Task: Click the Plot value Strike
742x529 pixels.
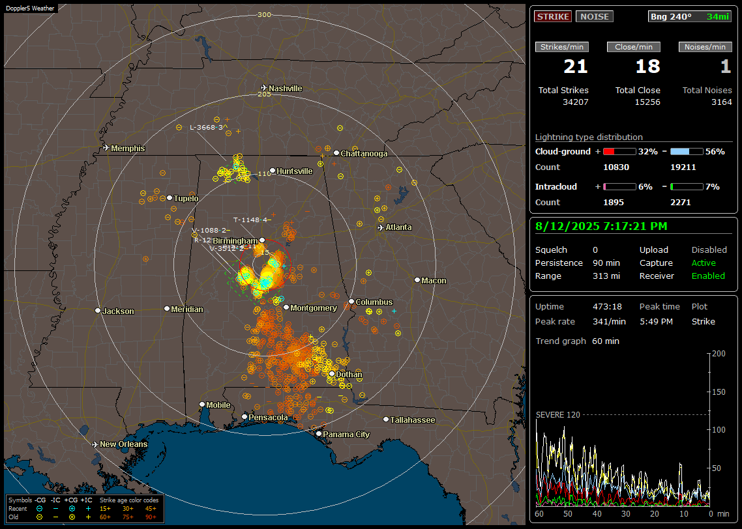Action: (703, 321)
